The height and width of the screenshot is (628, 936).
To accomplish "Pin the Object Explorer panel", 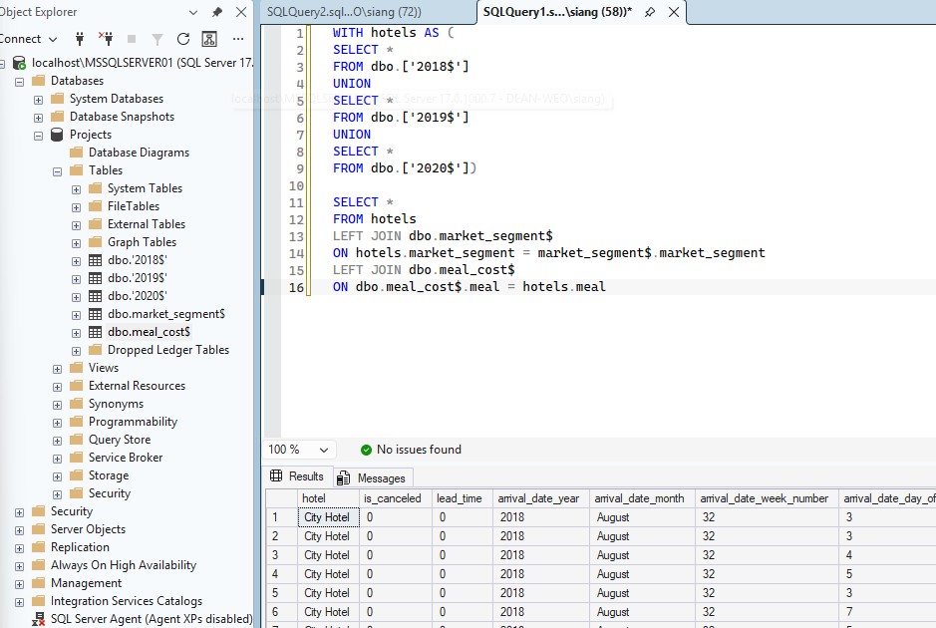I will [217, 12].
